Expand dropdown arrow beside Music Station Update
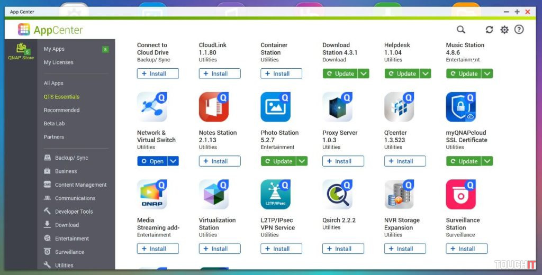Screen dimensions: 542x275 (487, 74)
